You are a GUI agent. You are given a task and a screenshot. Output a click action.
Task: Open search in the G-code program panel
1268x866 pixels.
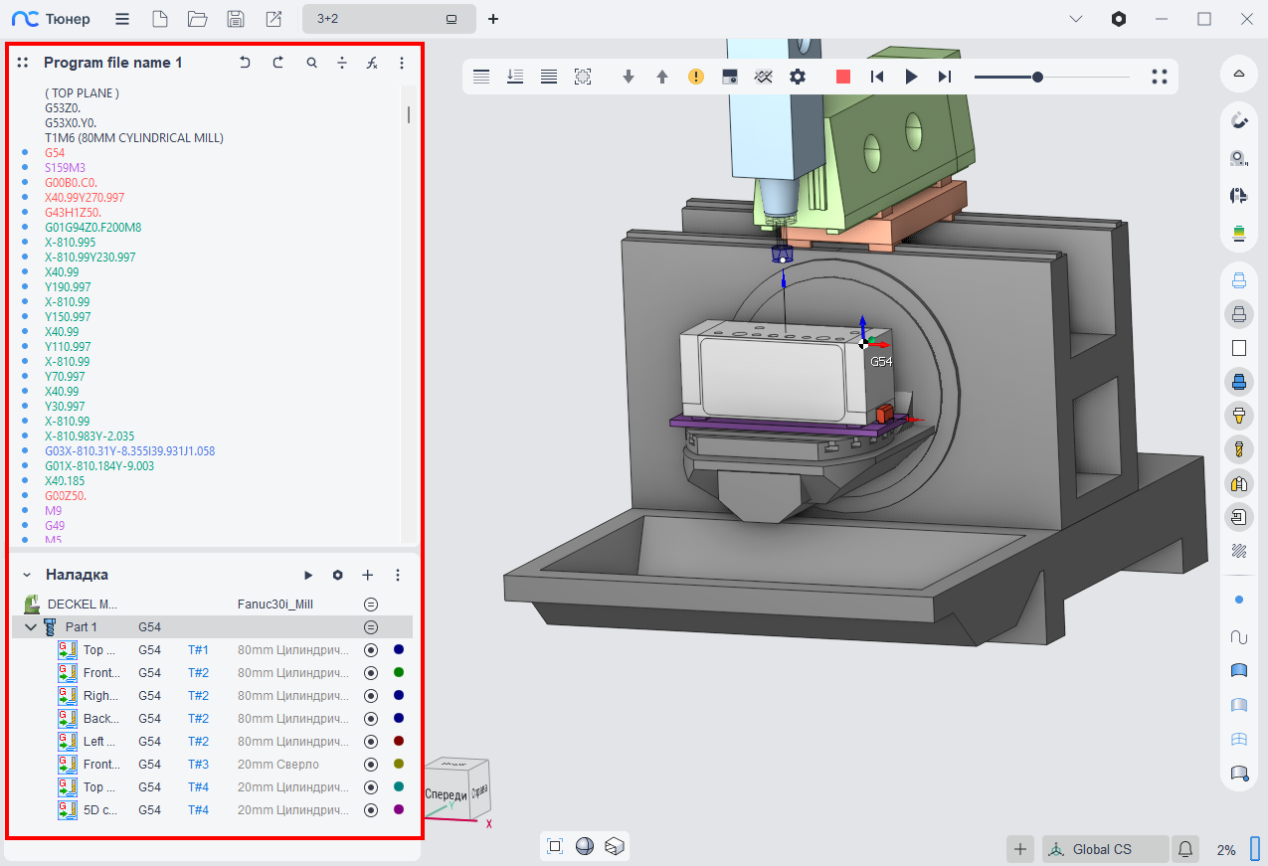click(x=311, y=63)
